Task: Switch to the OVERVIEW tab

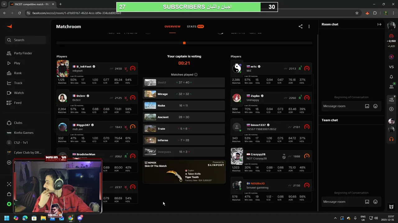Action: click(x=172, y=27)
